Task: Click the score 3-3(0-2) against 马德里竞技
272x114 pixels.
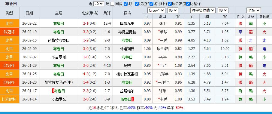Action: coord(90,32)
